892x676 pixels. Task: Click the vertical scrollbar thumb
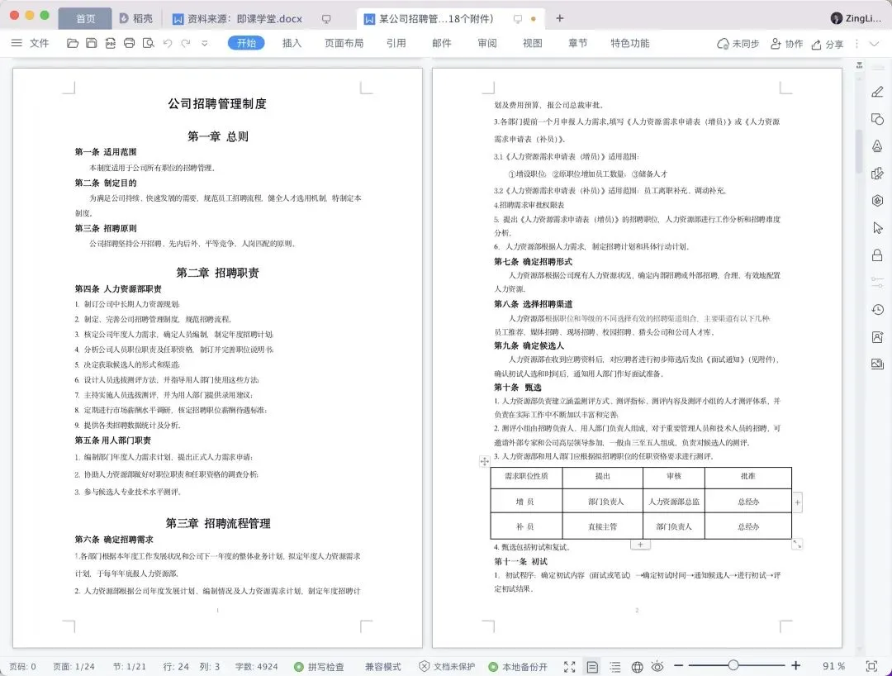[x=859, y=151]
